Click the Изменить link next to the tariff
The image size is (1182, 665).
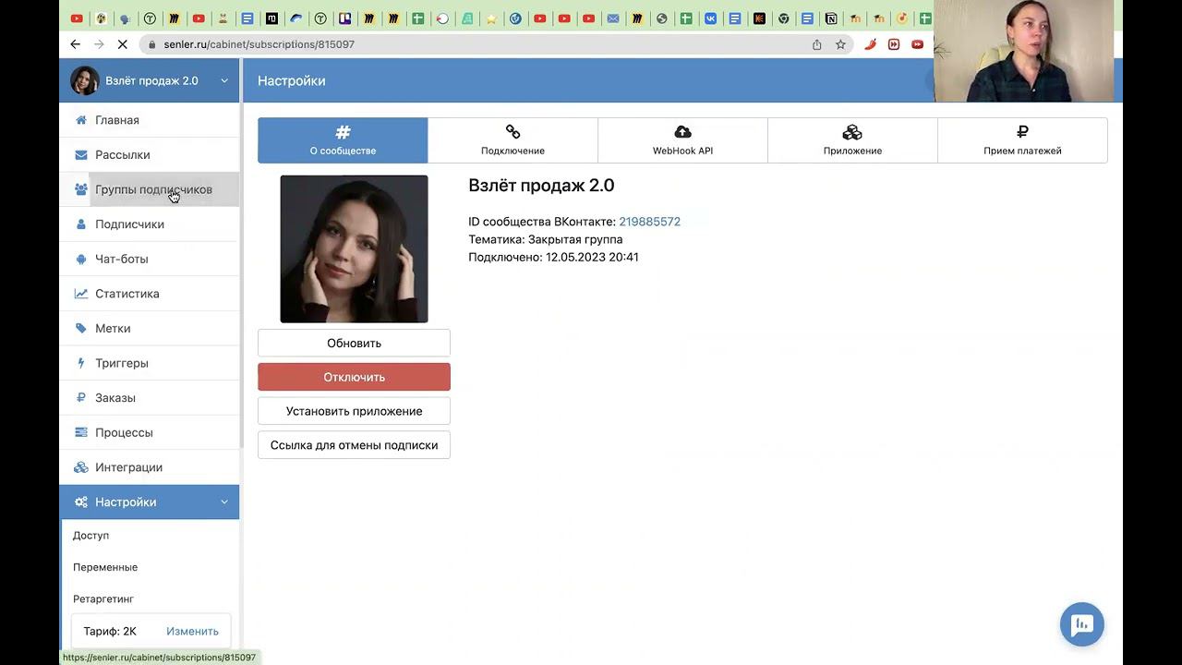tap(192, 632)
